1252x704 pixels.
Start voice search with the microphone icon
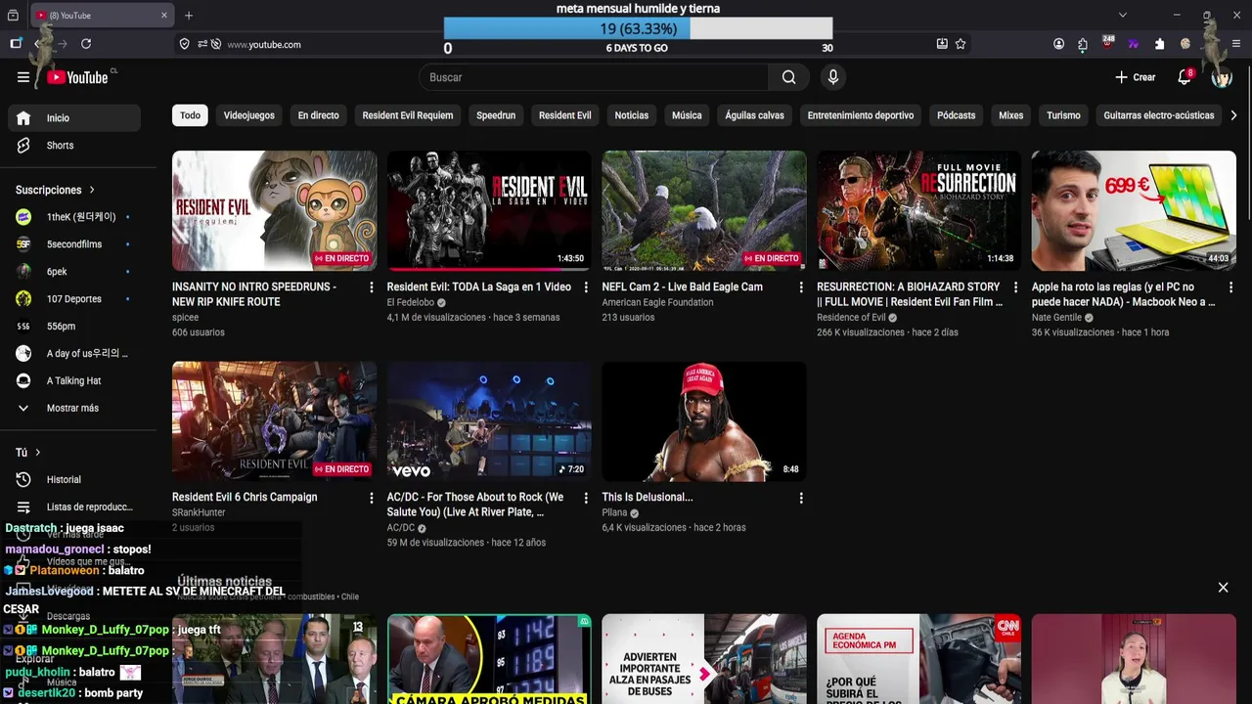(832, 77)
